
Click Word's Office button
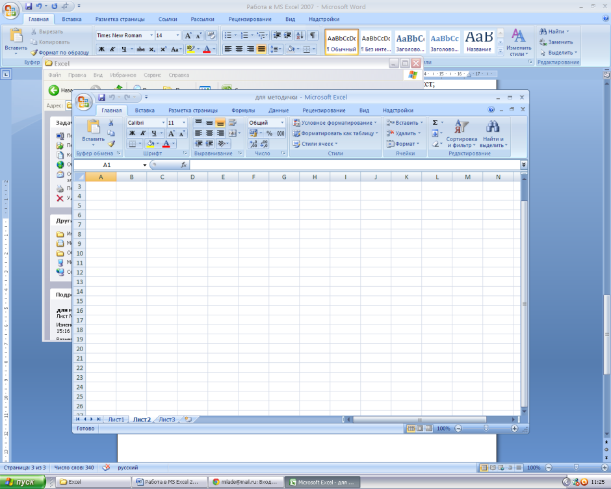(10, 10)
